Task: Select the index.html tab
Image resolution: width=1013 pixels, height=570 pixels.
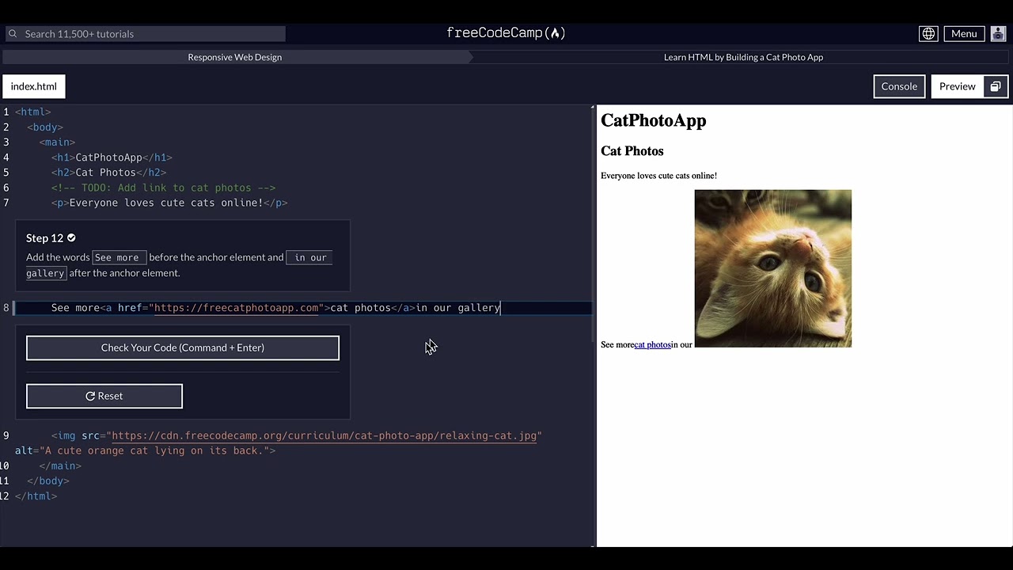Action: point(34,86)
